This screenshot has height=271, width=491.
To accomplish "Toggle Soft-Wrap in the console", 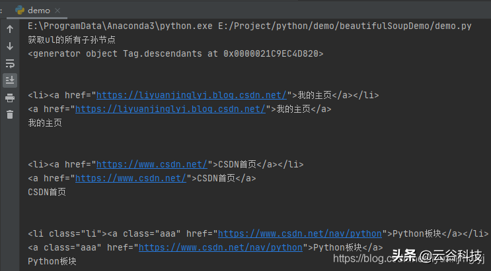I will pos(10,63).
